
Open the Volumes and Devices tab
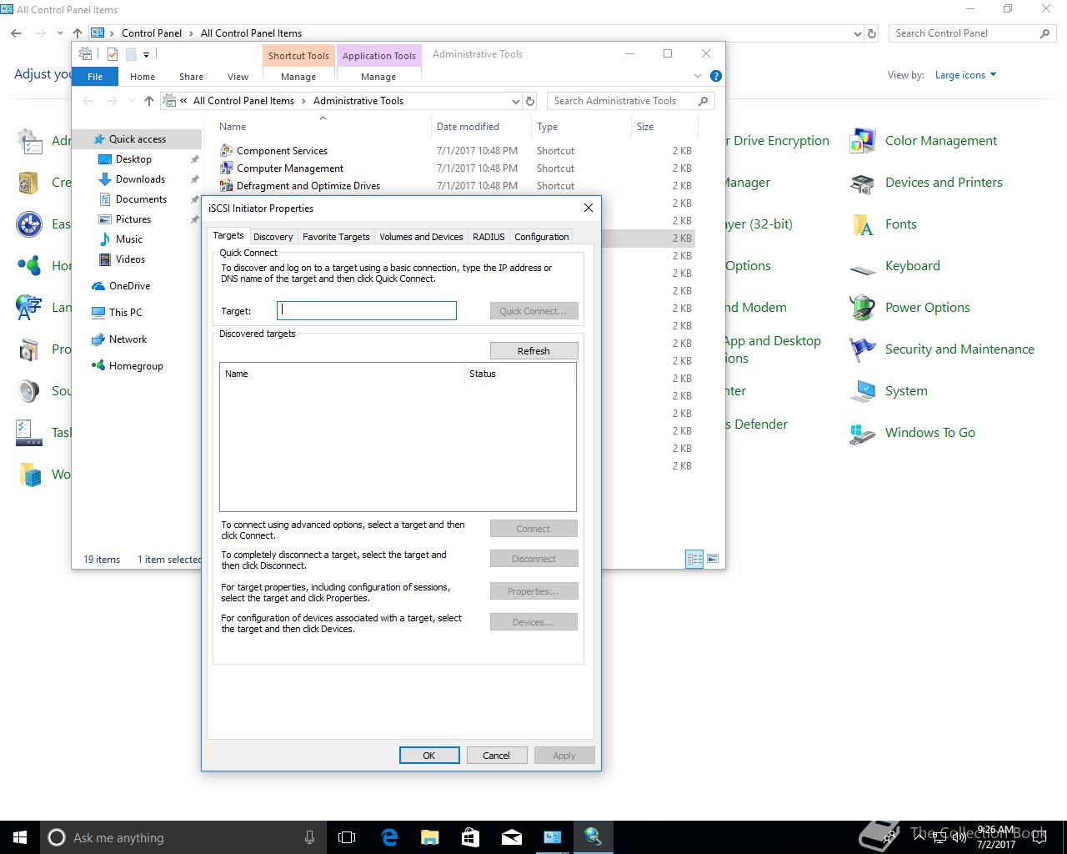[421, 237]
